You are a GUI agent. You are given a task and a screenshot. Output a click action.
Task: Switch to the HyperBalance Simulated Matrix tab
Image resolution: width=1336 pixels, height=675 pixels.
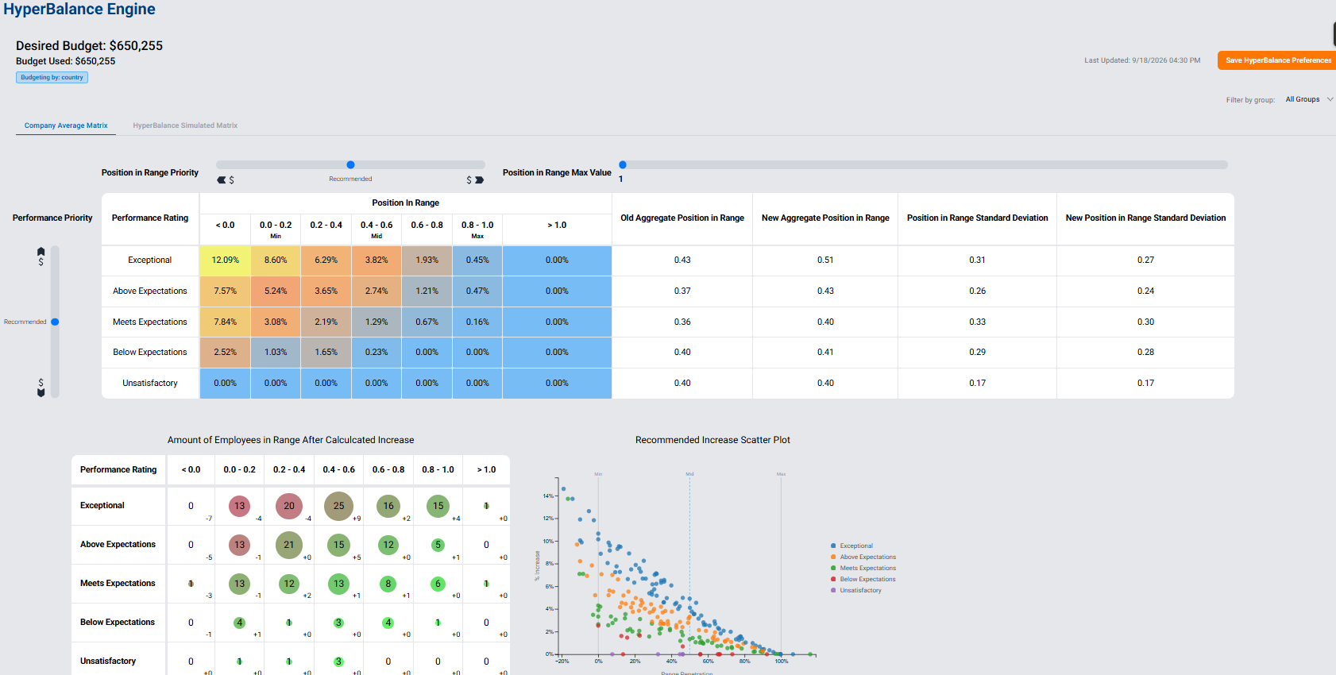pos(185,125)
